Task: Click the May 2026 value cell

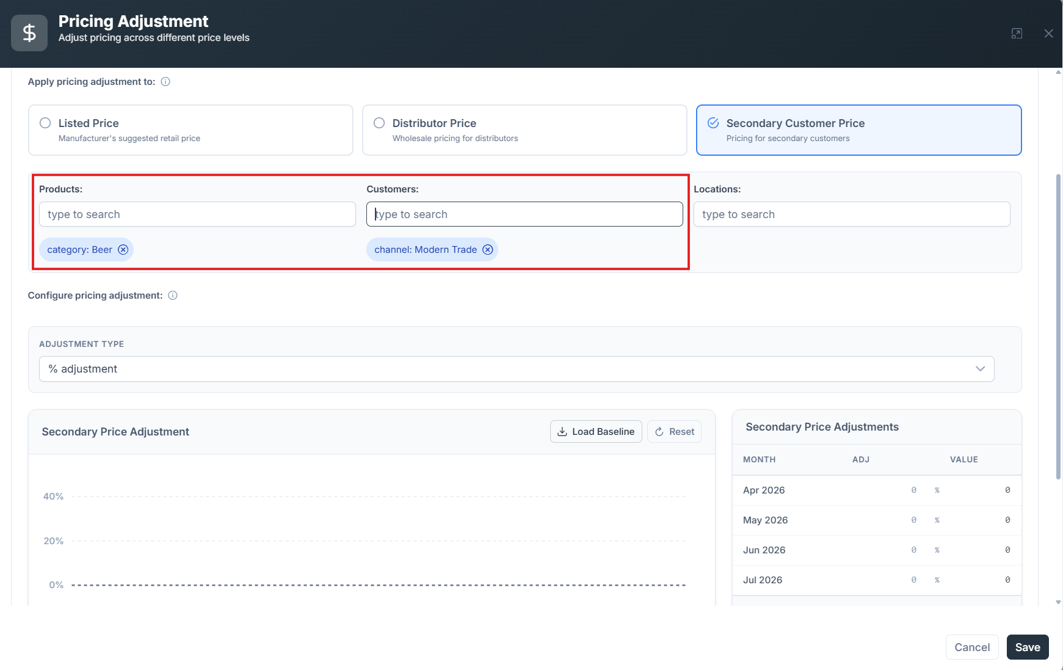Action: pos(1007,520)
